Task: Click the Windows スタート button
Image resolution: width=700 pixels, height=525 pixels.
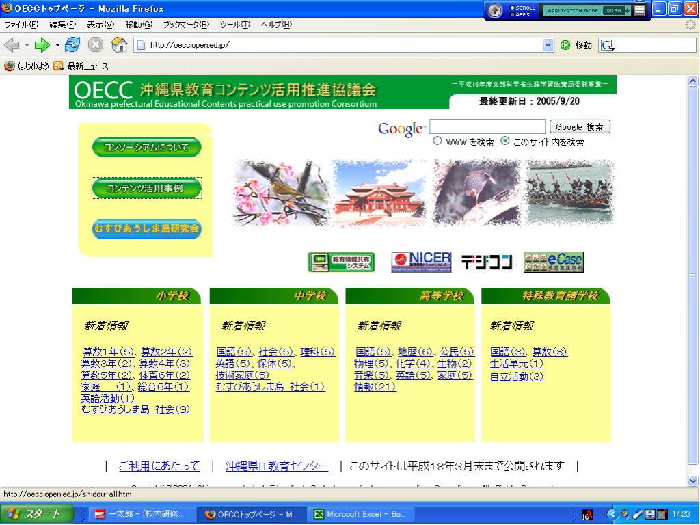Action: (37, 514)
